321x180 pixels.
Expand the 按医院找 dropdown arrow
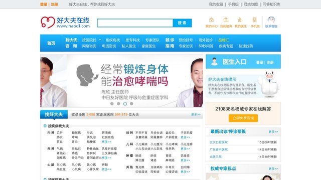[100, 40]
